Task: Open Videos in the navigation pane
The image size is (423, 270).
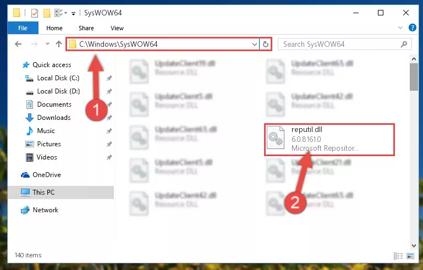Action: (47, 157)
